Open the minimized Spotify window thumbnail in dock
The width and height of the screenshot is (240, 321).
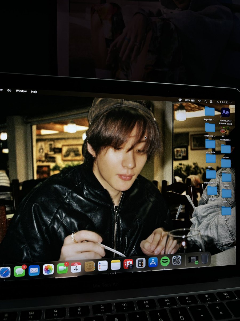(193, 259)
